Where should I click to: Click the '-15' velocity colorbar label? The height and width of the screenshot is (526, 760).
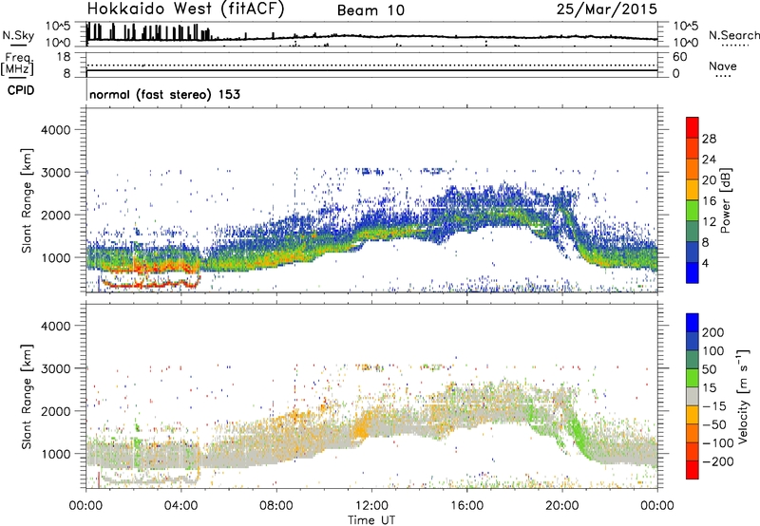(714, 406)
